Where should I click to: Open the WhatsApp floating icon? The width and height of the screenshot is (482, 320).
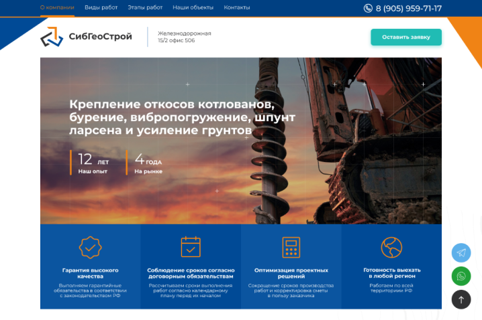[461, 276]
